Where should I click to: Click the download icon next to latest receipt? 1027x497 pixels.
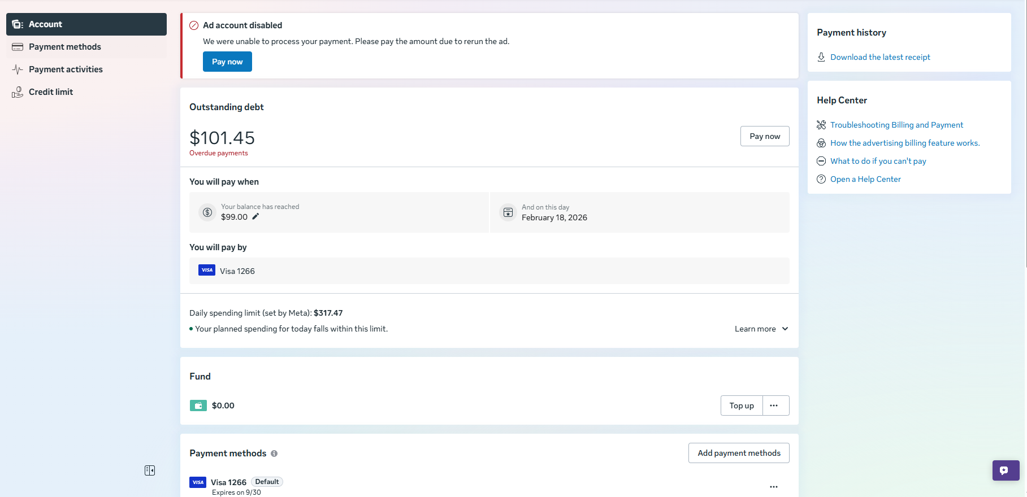[x=821, y=57]
